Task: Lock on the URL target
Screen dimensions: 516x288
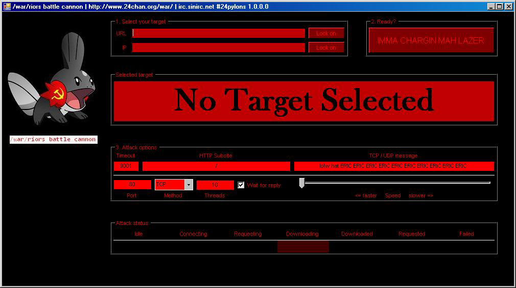Action: [x=326, y=33]
